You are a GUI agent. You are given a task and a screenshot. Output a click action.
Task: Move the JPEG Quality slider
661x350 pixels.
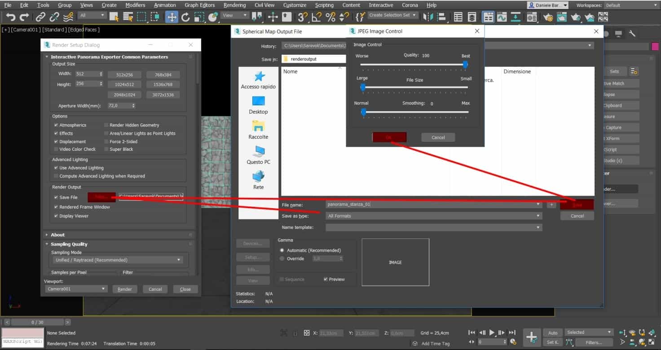pos(465,65)
